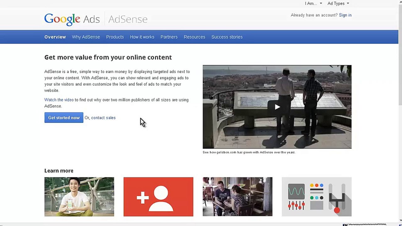Click the scrollbar down arrow
This screenshot has width=402, height=226.
400,220
